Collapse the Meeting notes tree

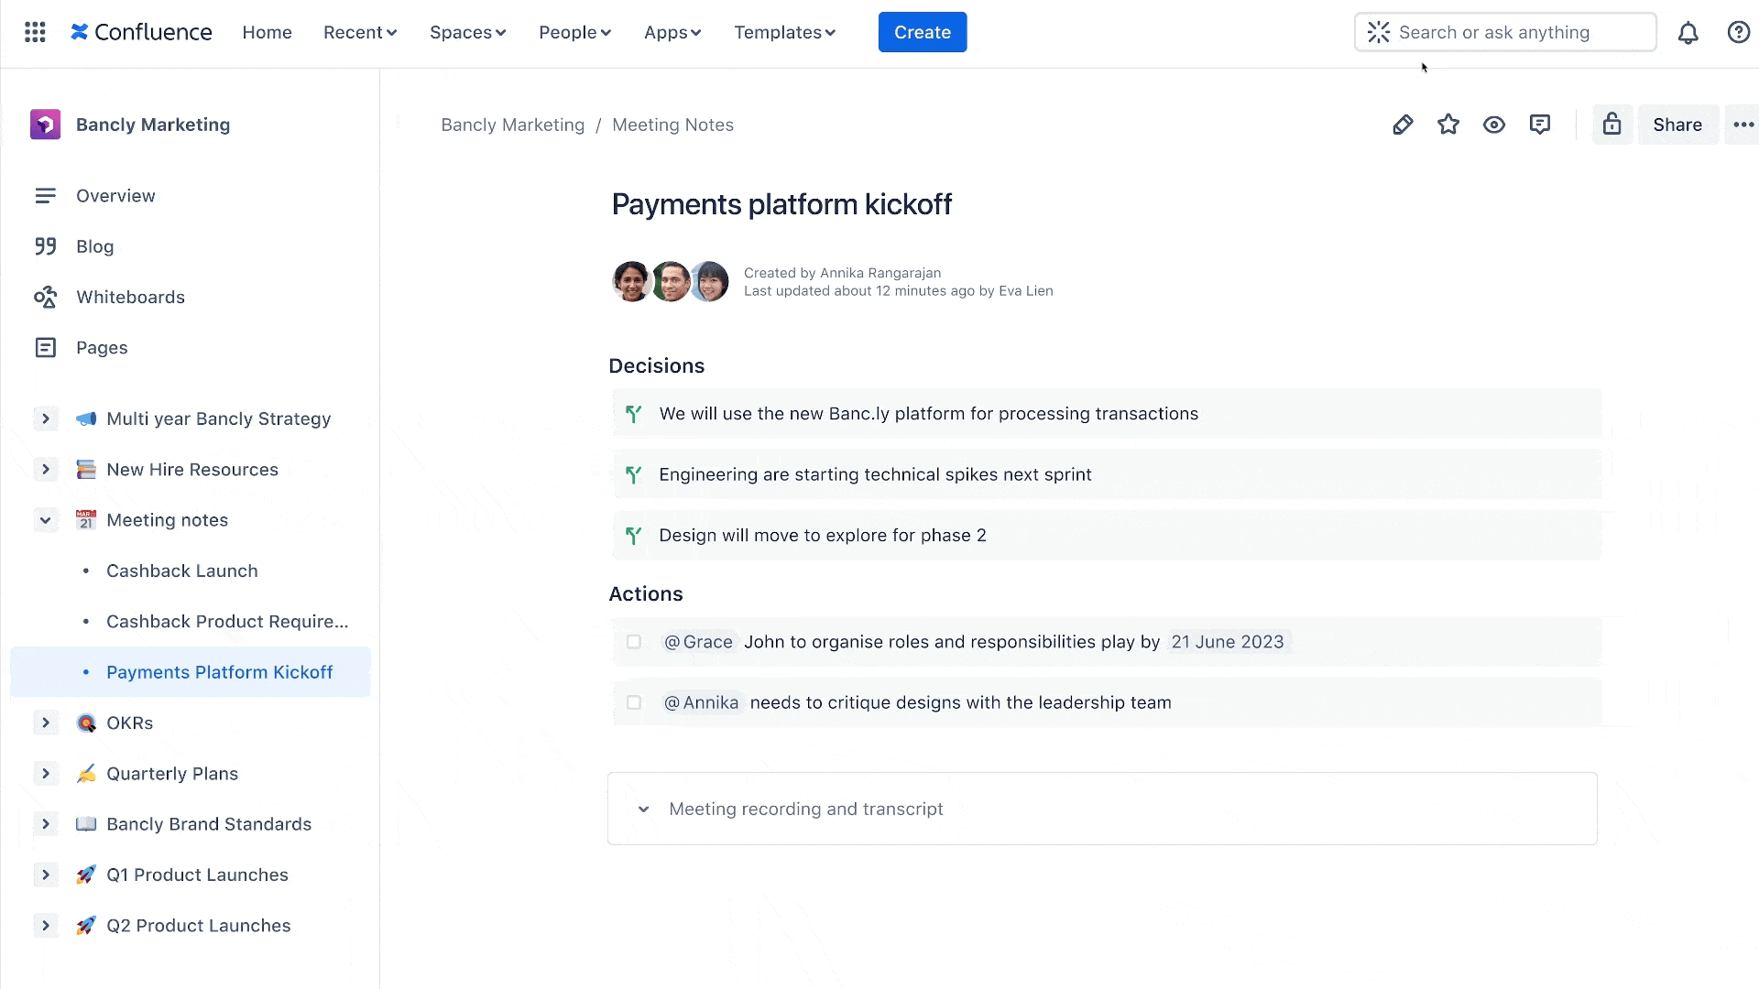click(45, 520)
